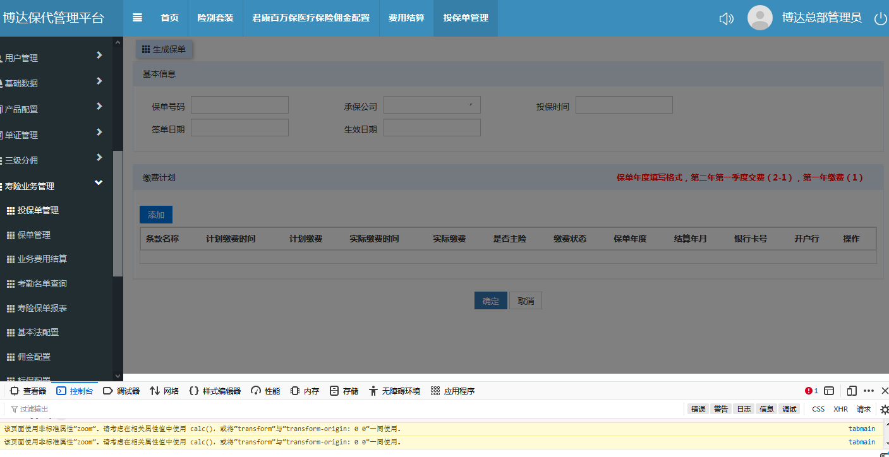Toggle responsive design mode icon
This screenshot has height=457, width=889.
click(852, 391)
